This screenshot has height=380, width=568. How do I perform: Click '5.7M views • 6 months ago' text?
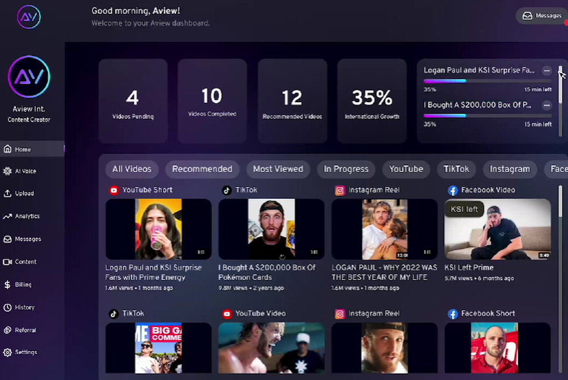pyautogui.click(x=479, y=278)
